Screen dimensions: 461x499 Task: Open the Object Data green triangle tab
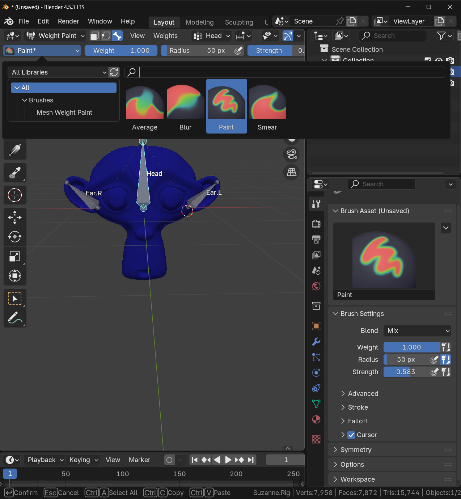point(316,404)
